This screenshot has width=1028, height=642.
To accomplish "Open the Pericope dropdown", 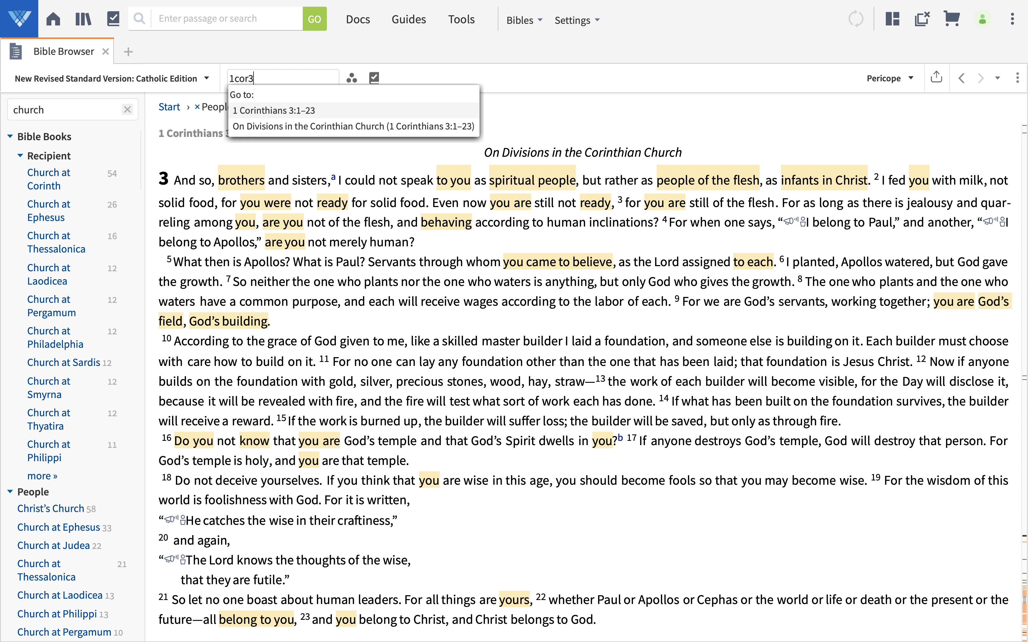I will 890,78.
